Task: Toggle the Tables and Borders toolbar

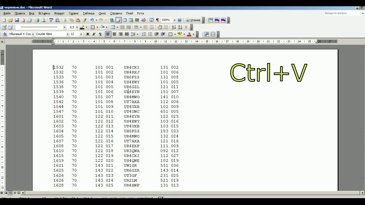Action: click(118, 20)
